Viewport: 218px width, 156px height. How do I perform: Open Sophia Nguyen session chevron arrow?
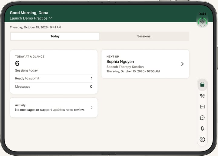[182, 64]
